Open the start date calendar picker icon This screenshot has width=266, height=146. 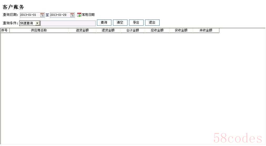[42, 15]
